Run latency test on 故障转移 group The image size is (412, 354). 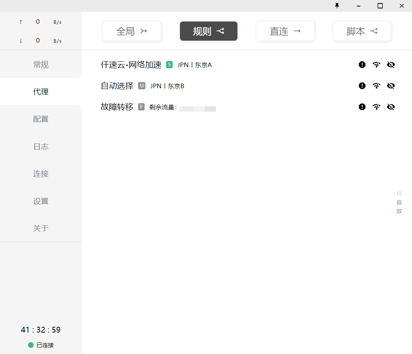(376, 107)
